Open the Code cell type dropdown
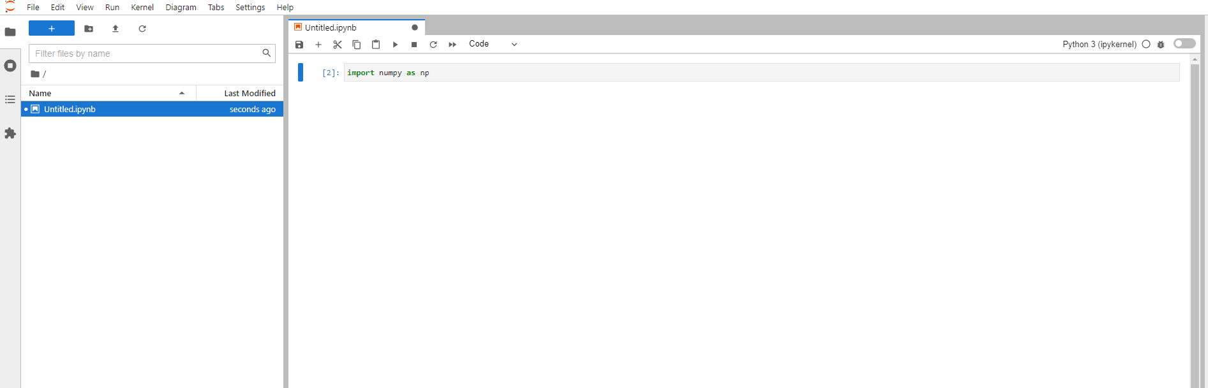Image resolution: width=1208 pixels, height=388 pixels. click(493, 44)
